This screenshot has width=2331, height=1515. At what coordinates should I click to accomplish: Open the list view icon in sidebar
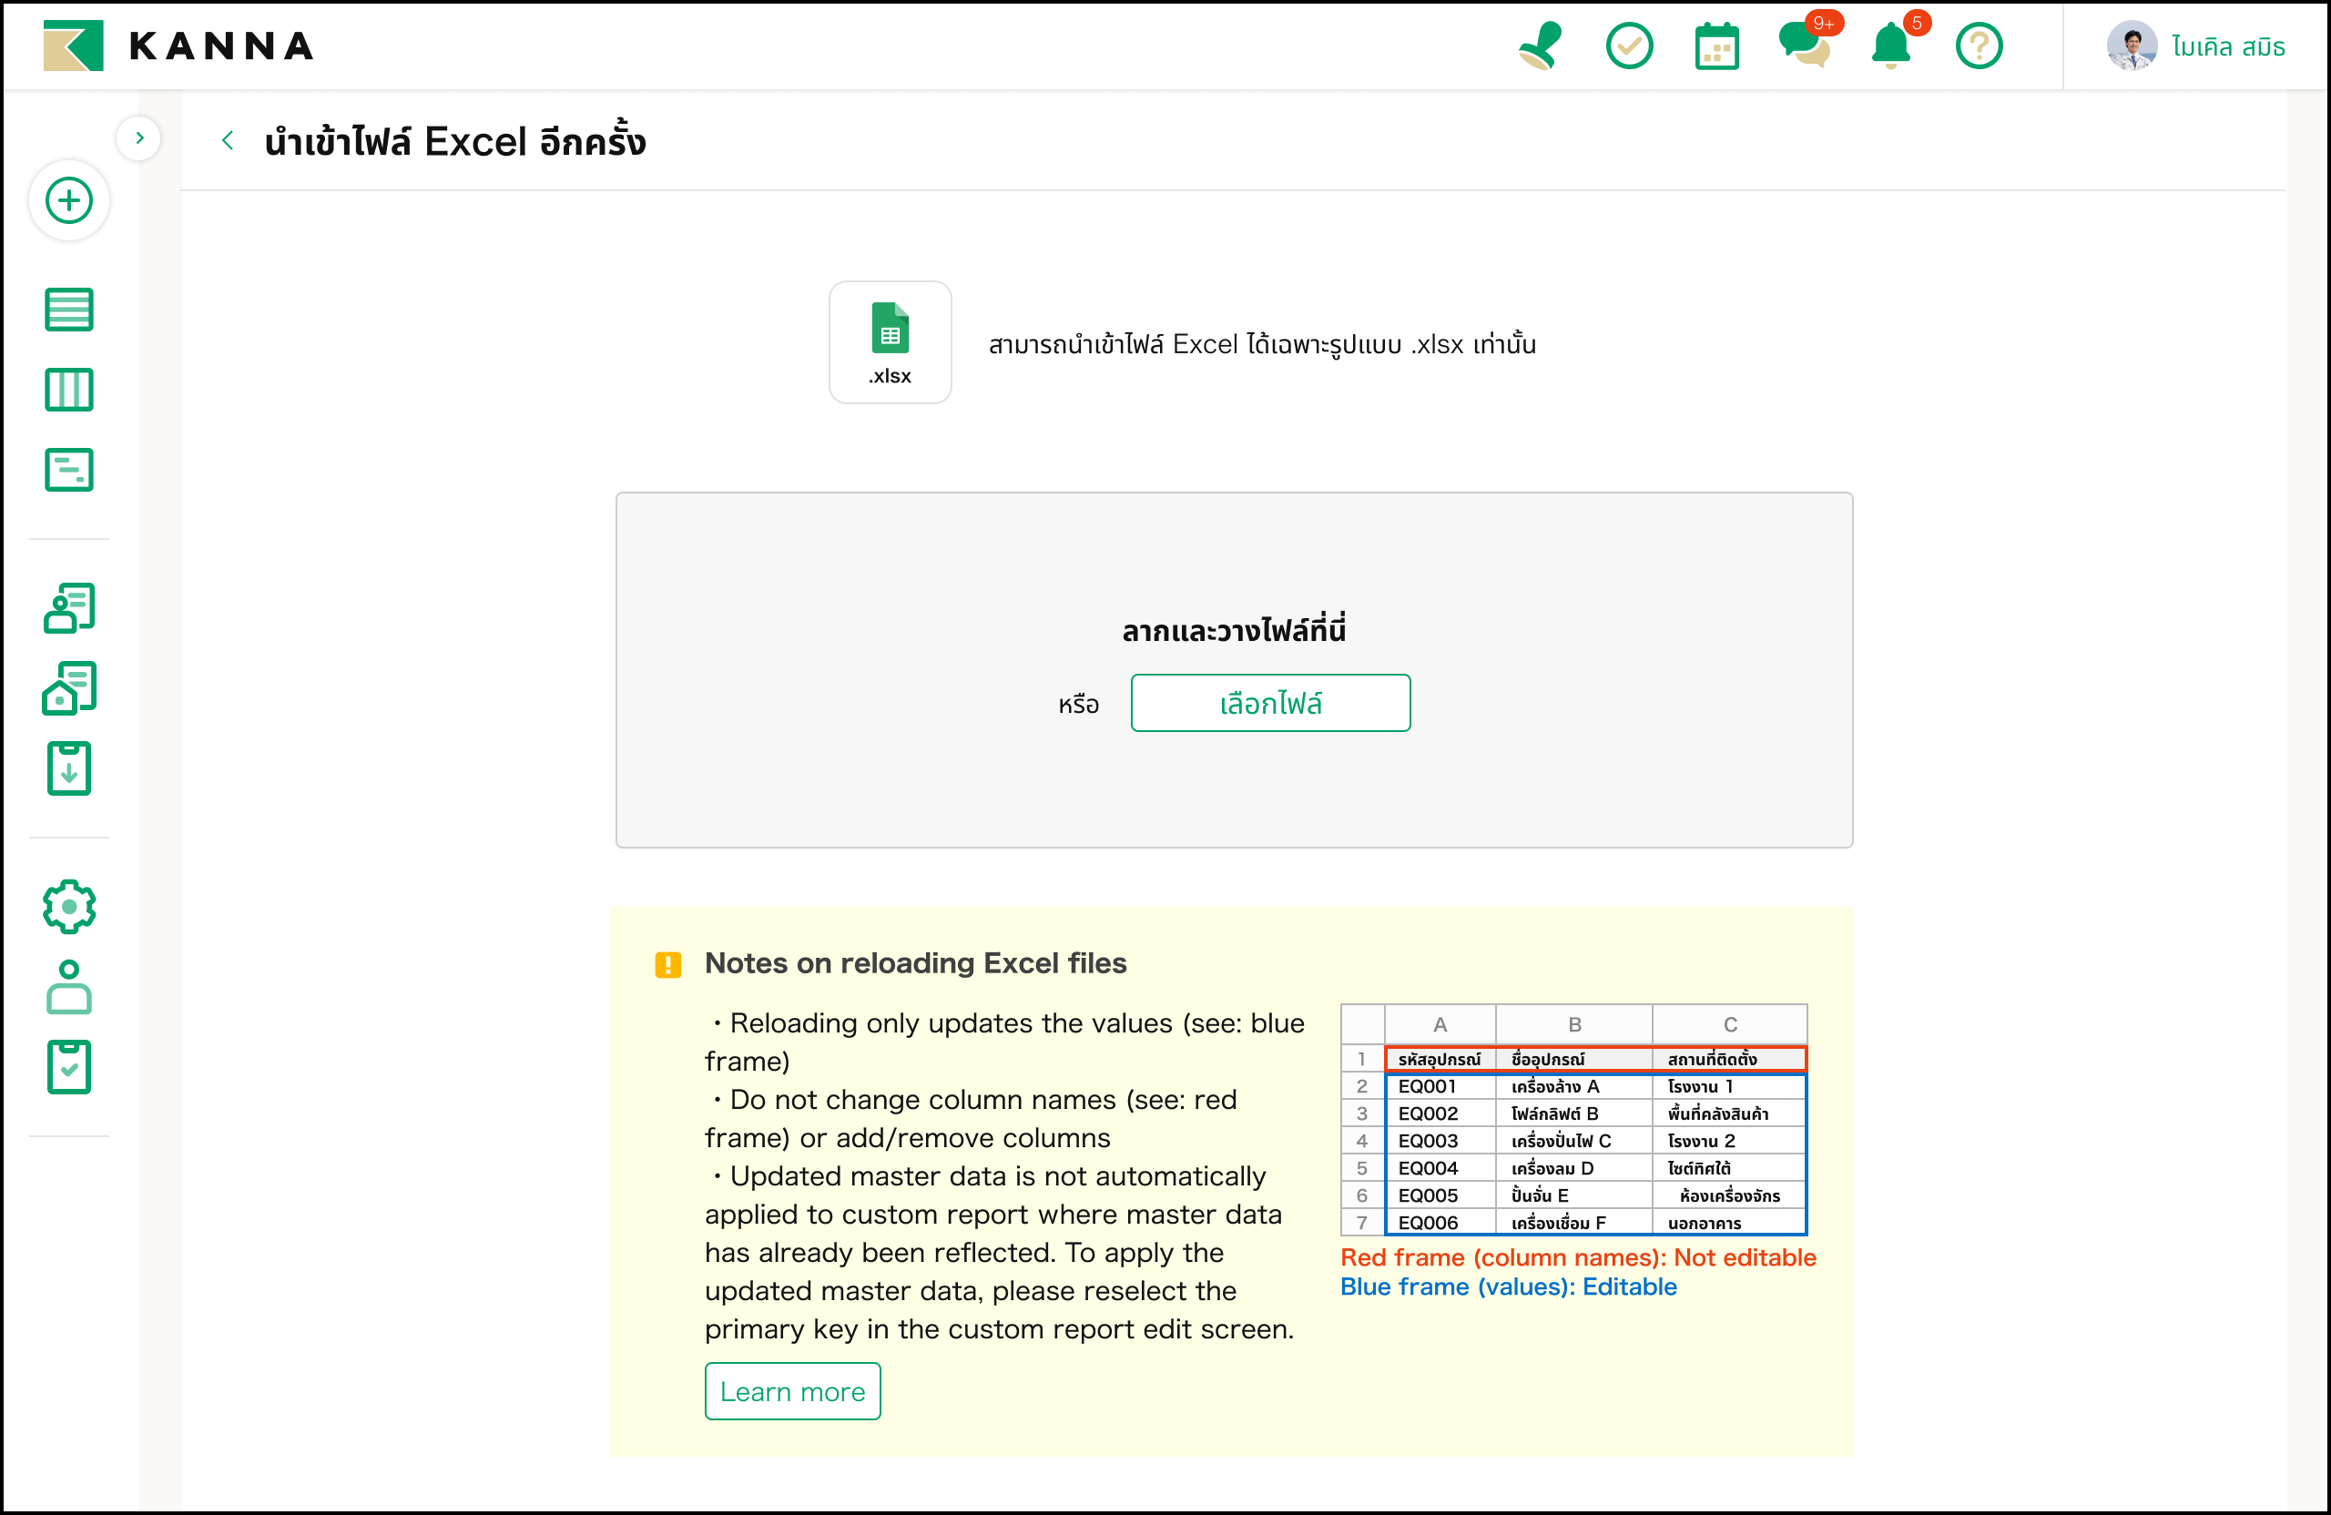tap(68, 310)
